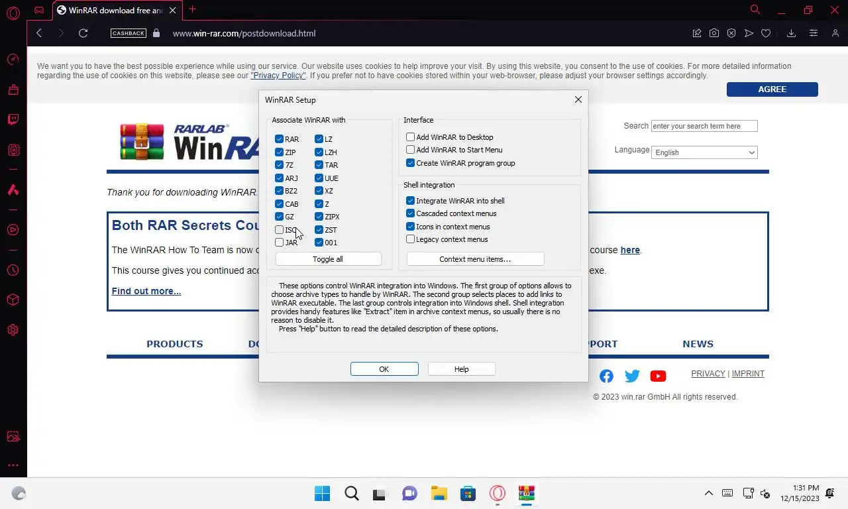Open the profile account icon
This screenshot has height=509, width=848.
tap(835, 33)
